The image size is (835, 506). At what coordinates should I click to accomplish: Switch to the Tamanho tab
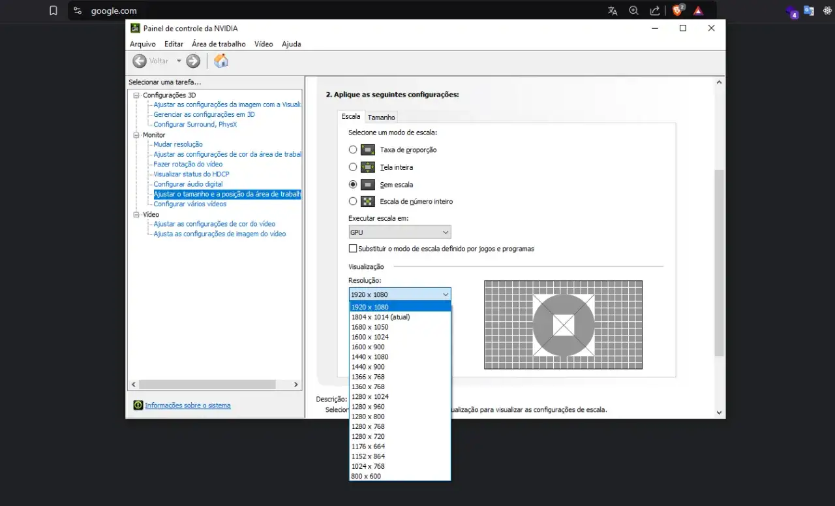(x=381, y=118)
